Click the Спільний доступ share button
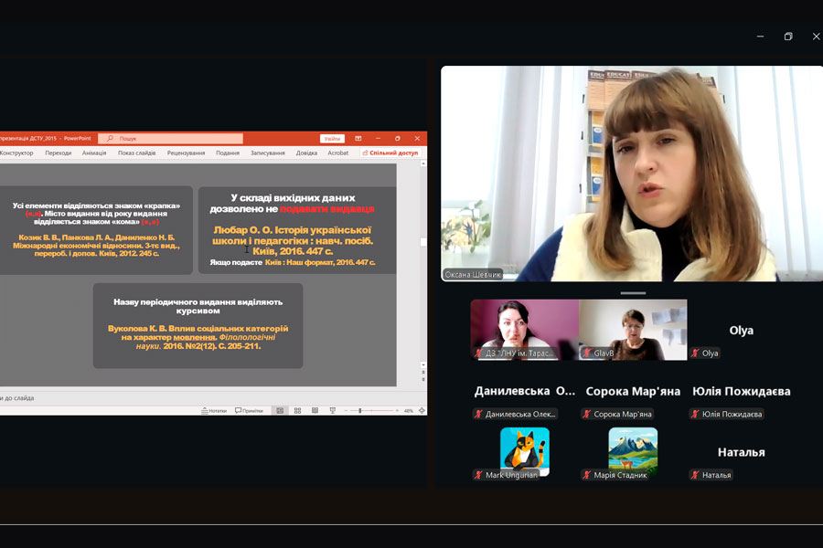 pos(390,153)
